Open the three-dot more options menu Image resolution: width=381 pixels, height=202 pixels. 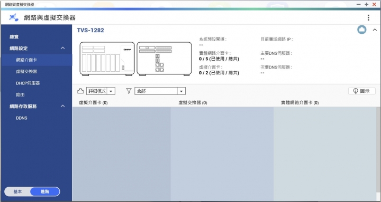368,17
